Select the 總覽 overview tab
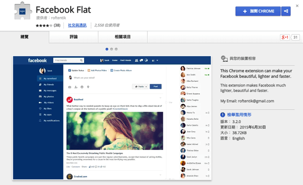This screenshot has width=303, height=185. pos(25,37)
